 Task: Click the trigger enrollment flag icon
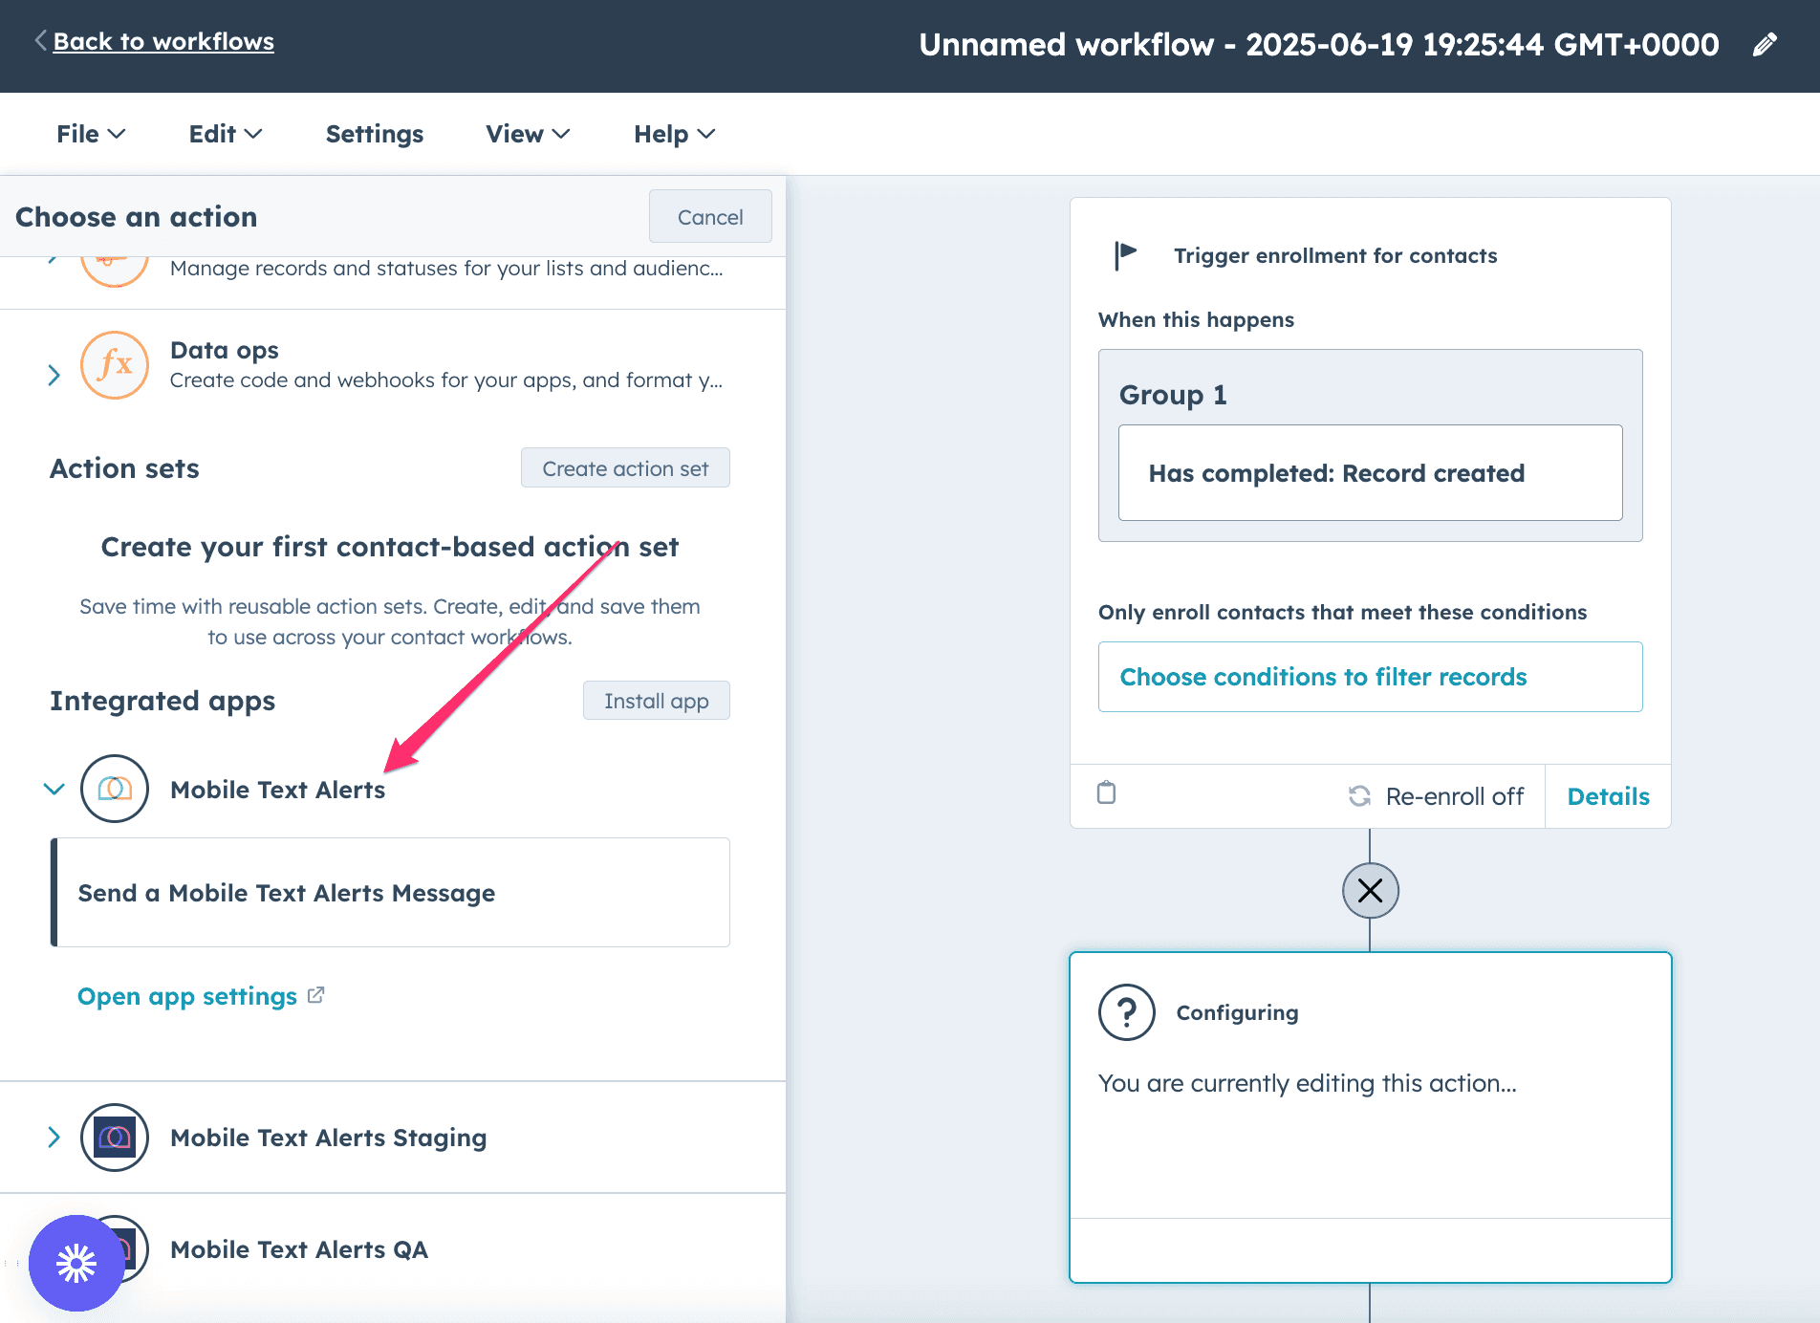(1126, 255)
